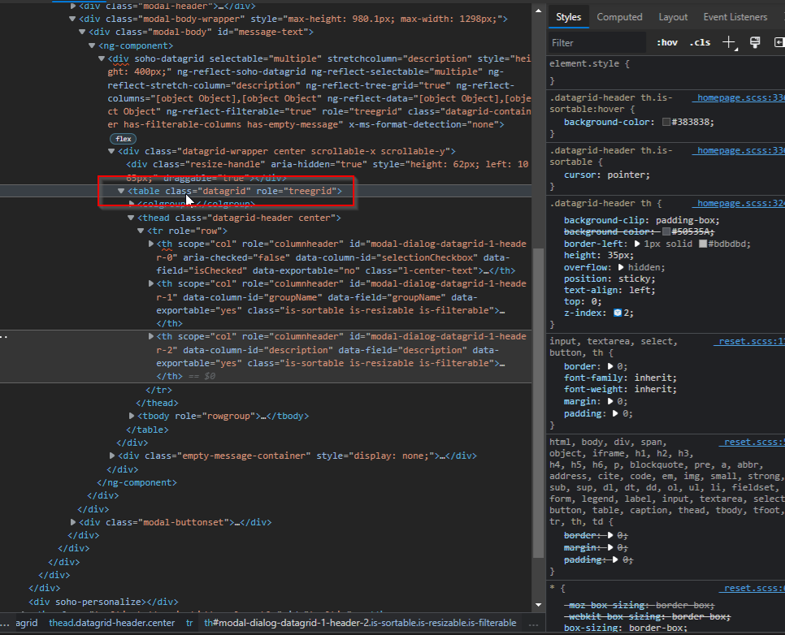
Task: Select the div soho-personalize row
Action: 103,602
